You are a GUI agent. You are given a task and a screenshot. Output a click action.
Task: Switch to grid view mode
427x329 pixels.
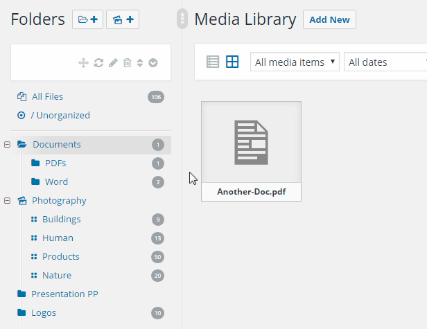[232, 62]
